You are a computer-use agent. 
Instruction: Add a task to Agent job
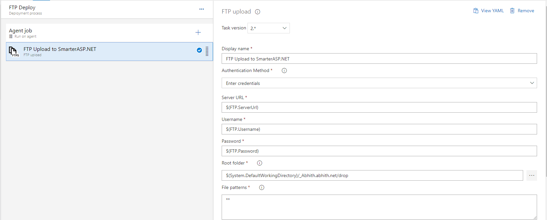point(198,32)
